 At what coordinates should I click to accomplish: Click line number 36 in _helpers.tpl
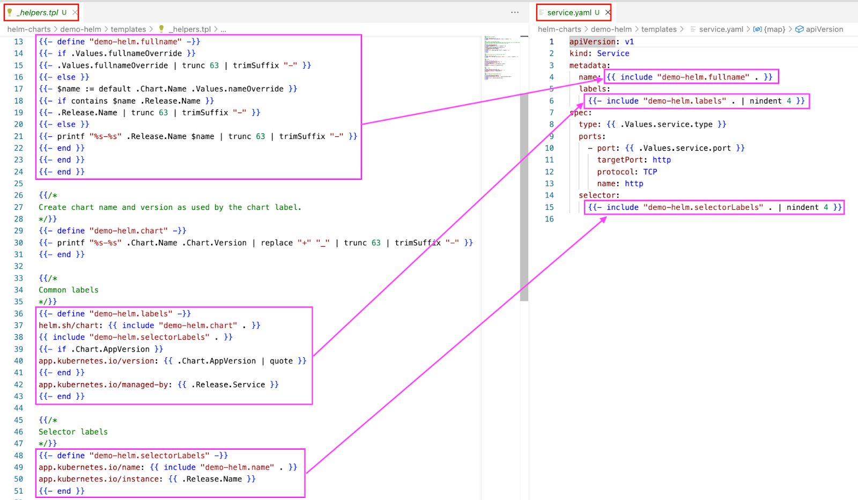[x=19, y=314]
